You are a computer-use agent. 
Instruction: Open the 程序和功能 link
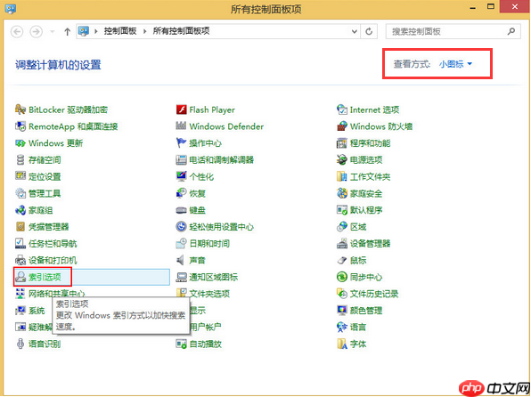pos(370,143)
